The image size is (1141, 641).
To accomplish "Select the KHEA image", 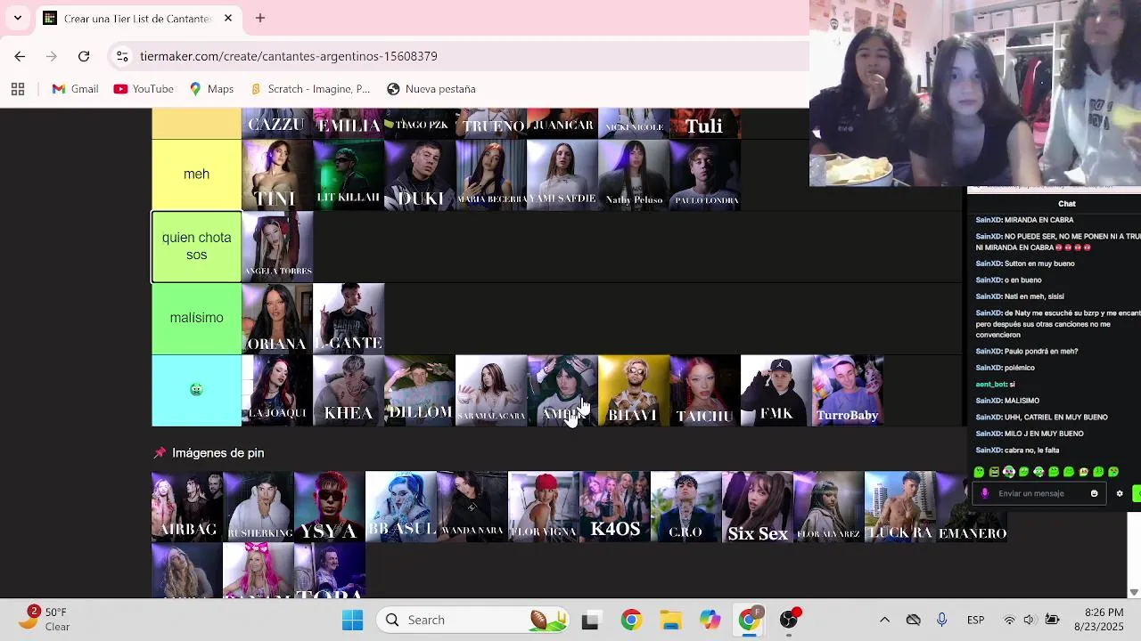I will [x=349, y=390].
